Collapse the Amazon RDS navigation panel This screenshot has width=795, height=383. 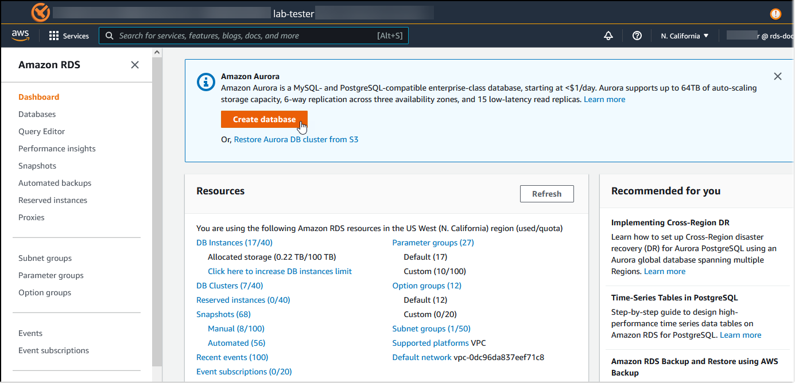click(135, 65)
